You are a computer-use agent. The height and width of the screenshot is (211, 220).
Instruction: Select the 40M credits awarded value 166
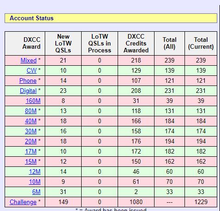[x=136, y=121]
